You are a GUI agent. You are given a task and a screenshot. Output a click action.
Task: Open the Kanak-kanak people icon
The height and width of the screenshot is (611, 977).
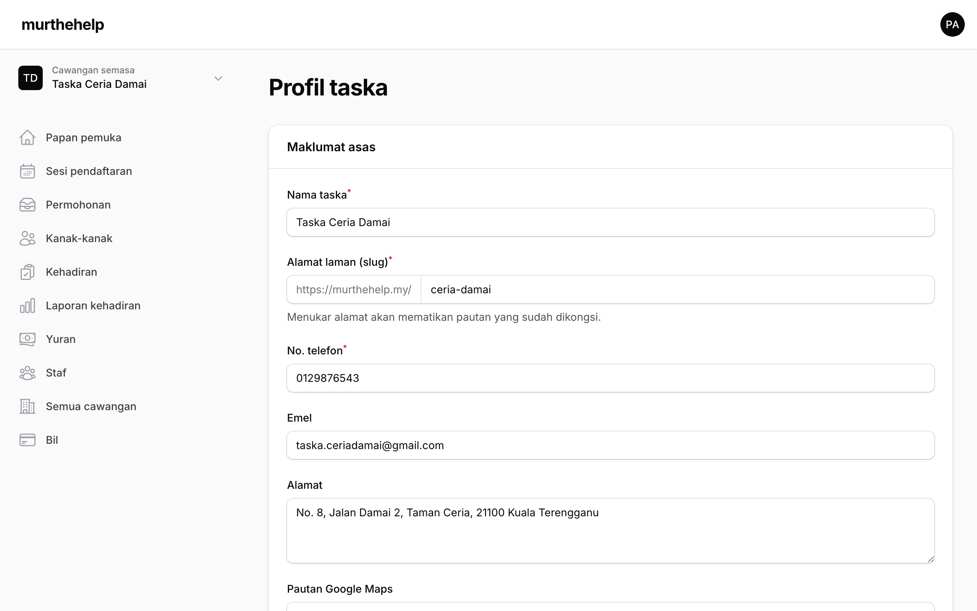(x=27, y=238)
